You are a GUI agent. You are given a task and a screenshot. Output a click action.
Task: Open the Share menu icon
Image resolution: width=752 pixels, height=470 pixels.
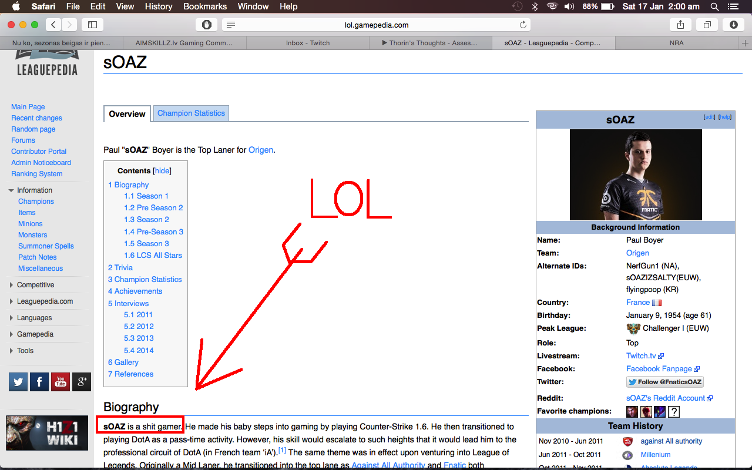[681, 25]
